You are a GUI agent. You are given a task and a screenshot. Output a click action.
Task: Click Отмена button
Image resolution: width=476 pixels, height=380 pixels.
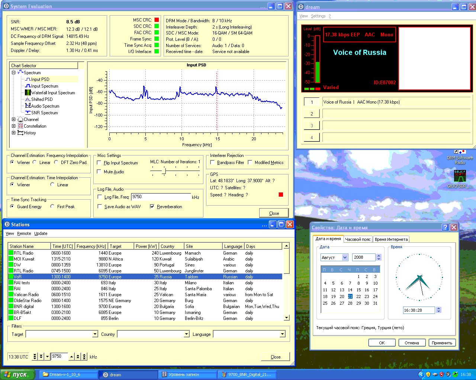tap(412, 343)
